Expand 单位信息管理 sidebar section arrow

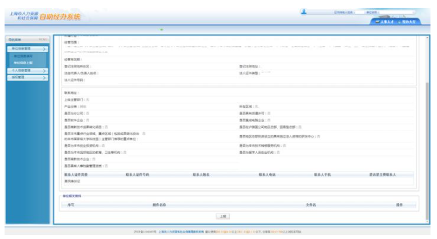[44, 49]
